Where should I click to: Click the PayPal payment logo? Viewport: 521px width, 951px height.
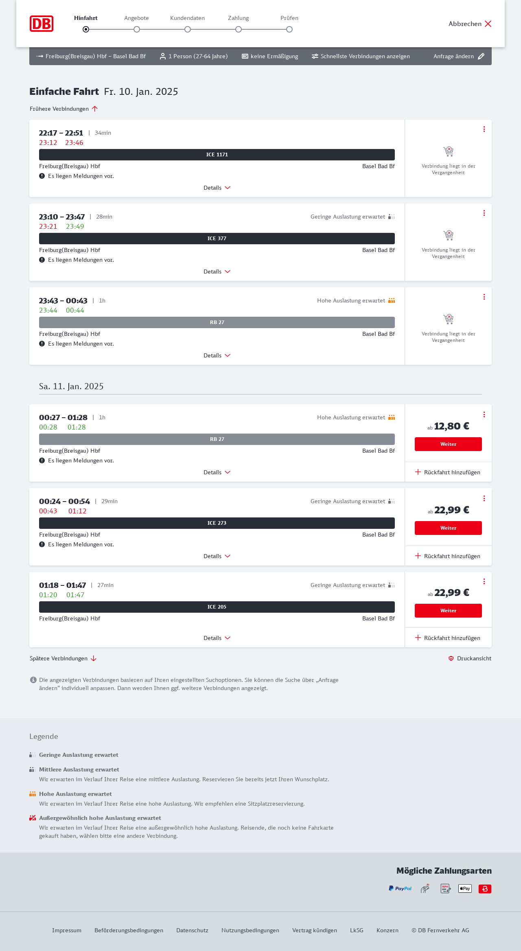point(400,888)
